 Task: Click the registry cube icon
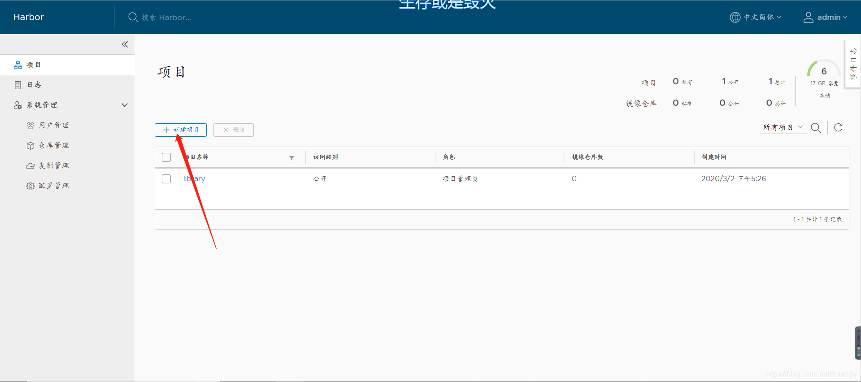[30, 145]
